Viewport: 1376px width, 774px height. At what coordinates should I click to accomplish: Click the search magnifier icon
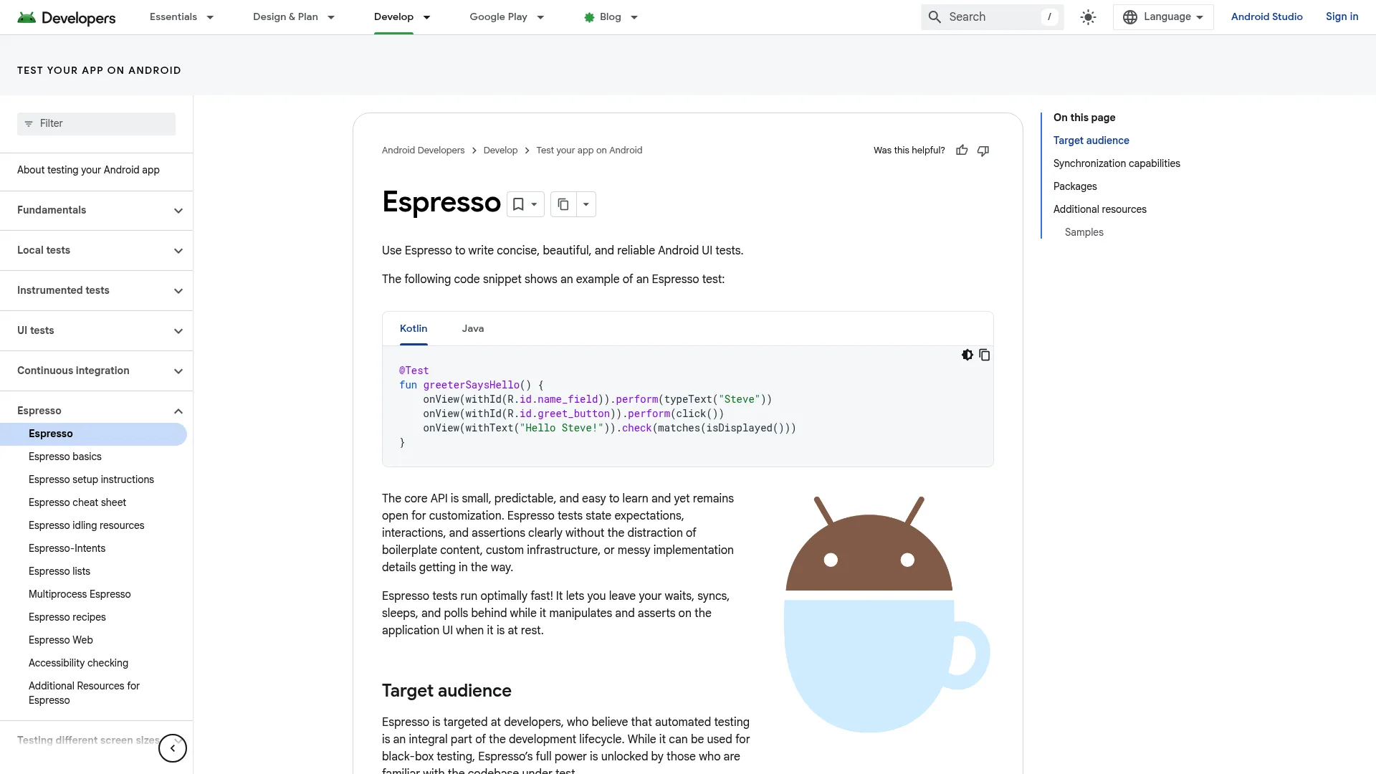point(935,17)
